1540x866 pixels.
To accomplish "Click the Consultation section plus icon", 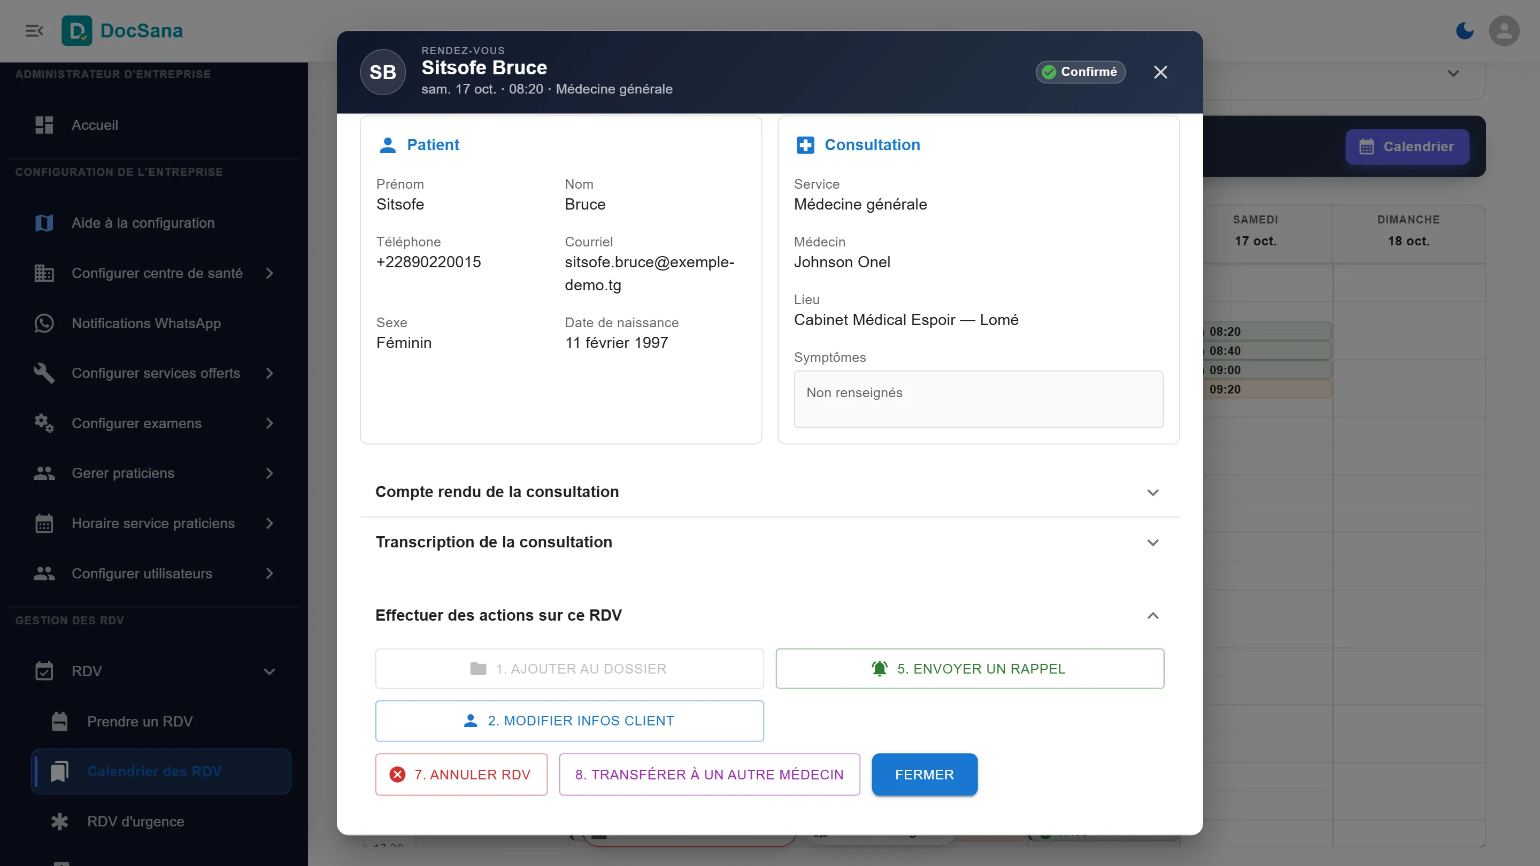I will coord(805,145).
